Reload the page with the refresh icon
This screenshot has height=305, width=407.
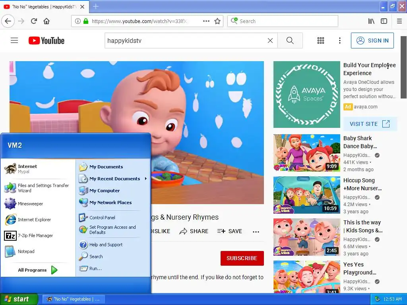34,21
